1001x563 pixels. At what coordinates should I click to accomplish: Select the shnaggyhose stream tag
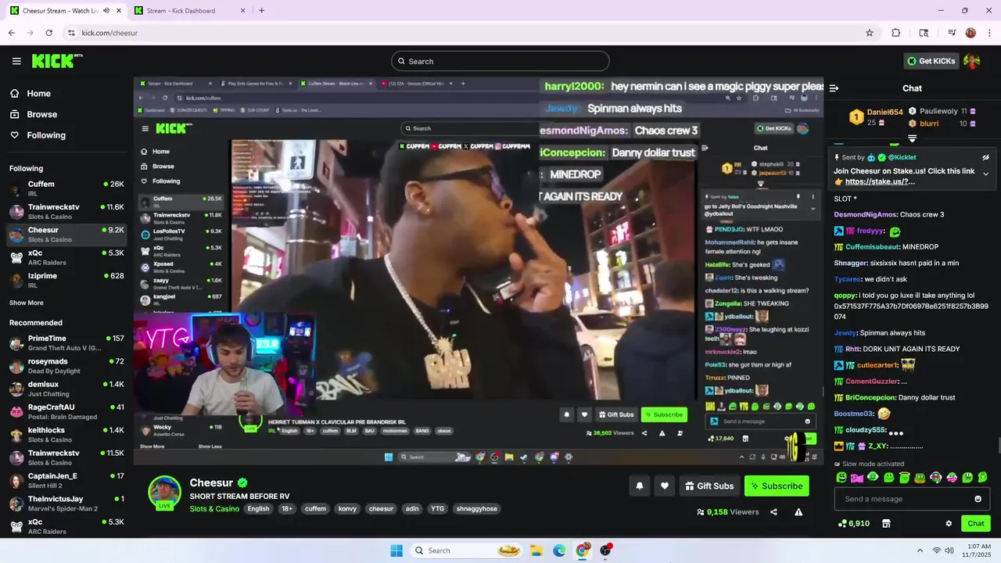click(x=476, y=508)
